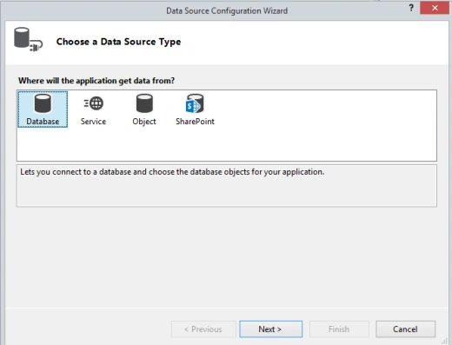452x345 pixels.
Task: Go forward with the Next > button
Action: click(271, 329)
